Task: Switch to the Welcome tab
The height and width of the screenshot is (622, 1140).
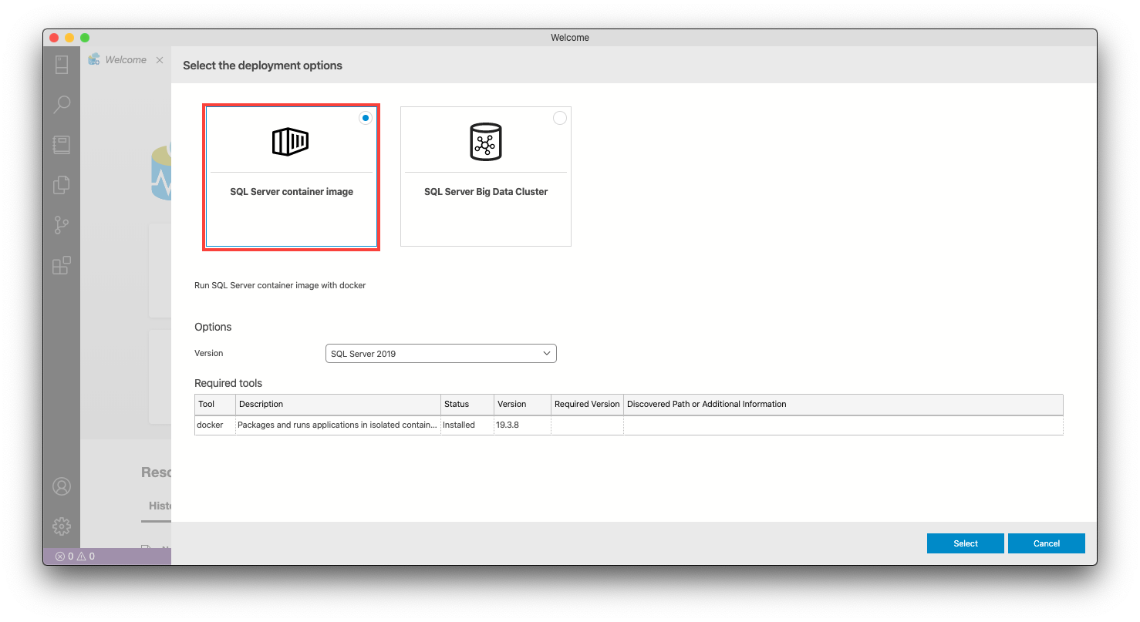Action: click(125, 60)
